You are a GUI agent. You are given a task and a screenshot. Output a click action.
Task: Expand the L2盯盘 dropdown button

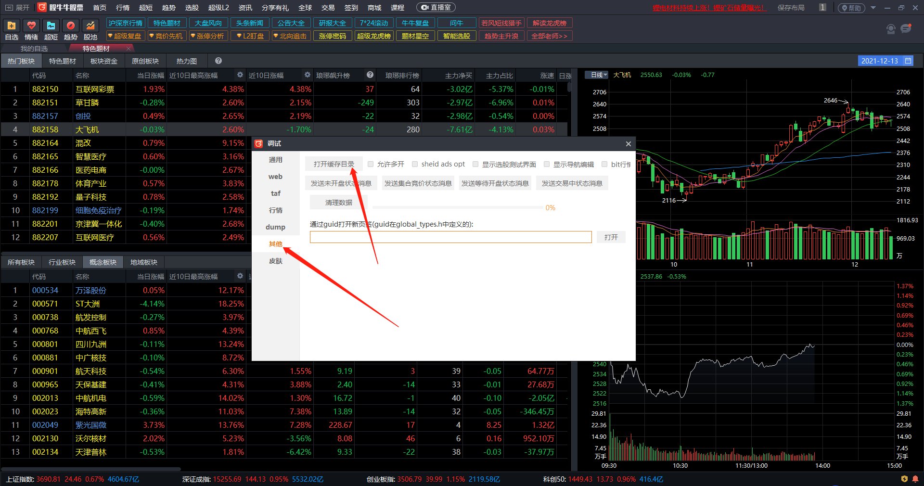point(250,36)
